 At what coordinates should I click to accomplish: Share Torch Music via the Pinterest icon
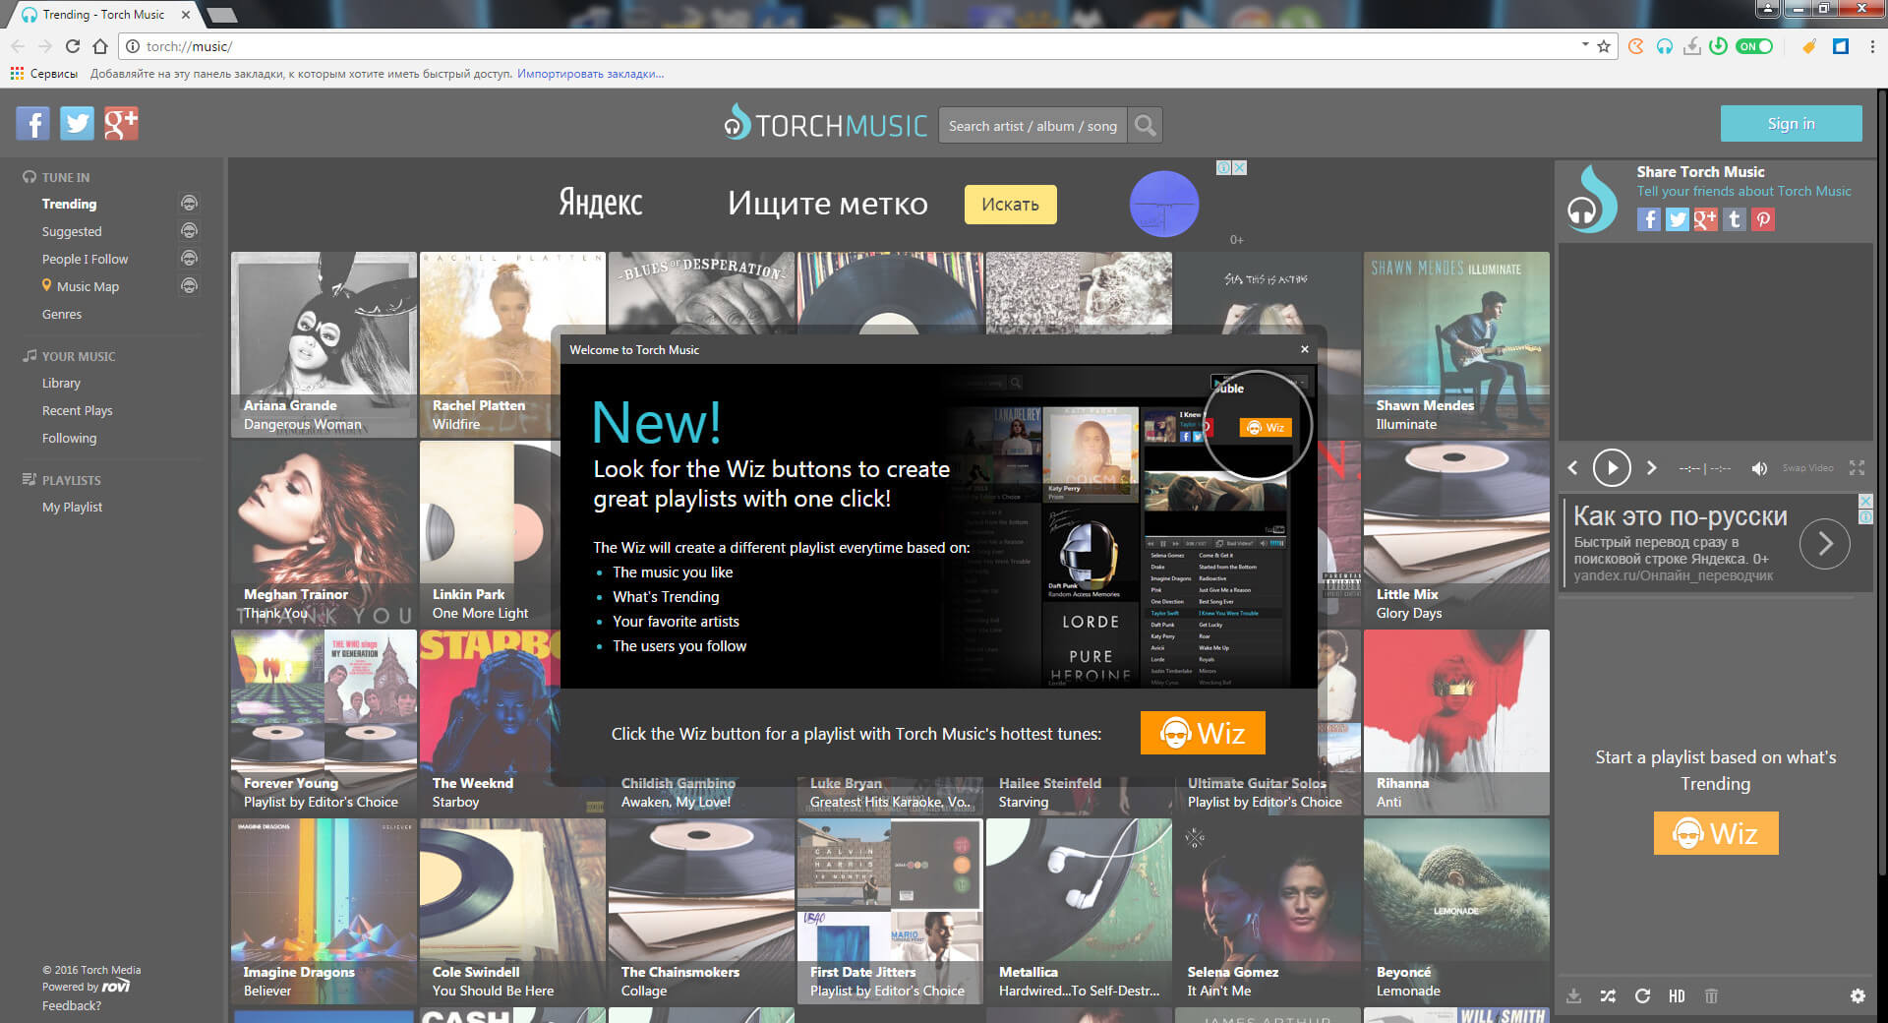click(x=1763, y=219)
